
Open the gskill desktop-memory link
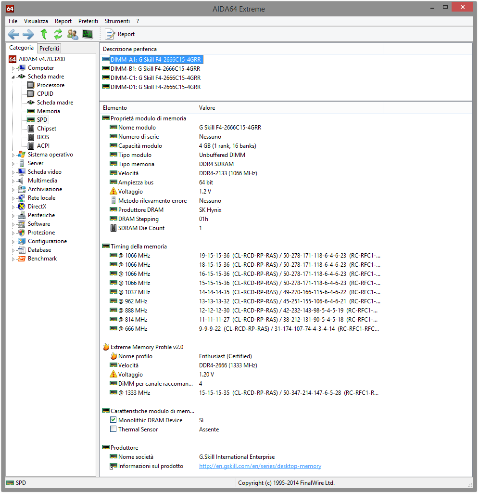[x=260, y=466]
